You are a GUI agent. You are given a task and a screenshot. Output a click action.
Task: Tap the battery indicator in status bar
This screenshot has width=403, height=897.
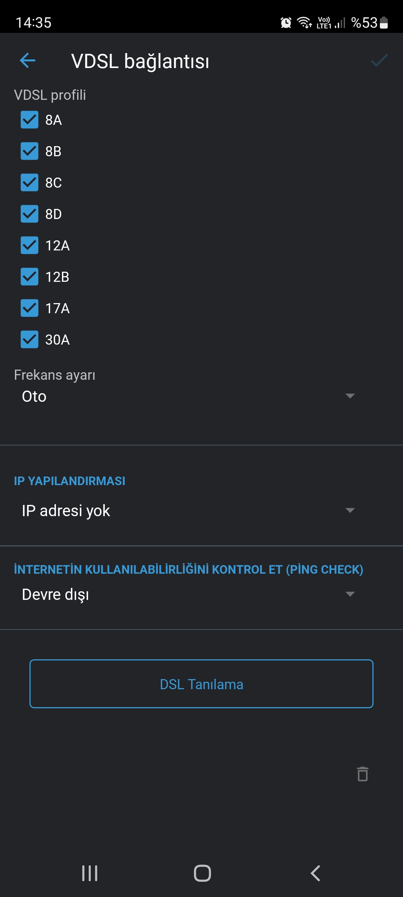pyautogui.click(x=384, y=23)
